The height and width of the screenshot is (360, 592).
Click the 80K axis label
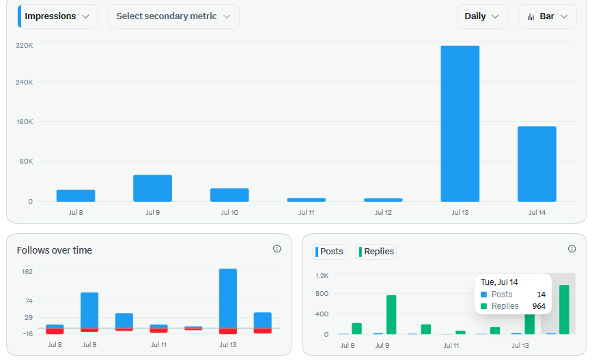click(26, 162)
